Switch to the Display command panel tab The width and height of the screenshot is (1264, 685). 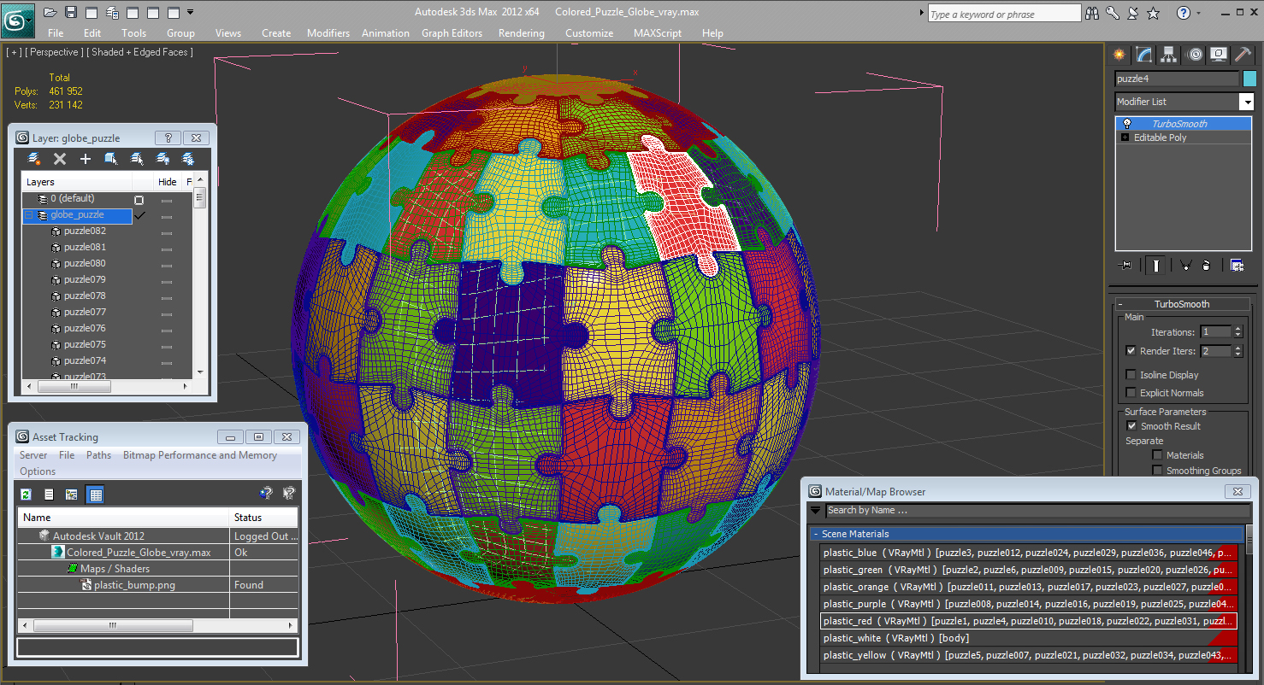coord(1219,55)
